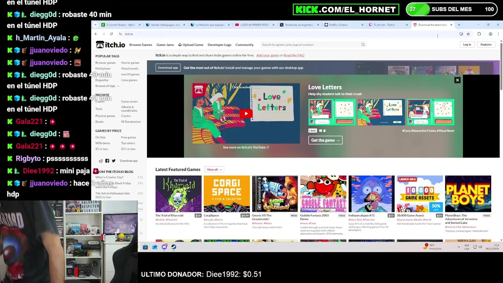The image size is (503, 283).
Task: Open the browser extensions puzzle icon
Action: [x=479, y=34]
